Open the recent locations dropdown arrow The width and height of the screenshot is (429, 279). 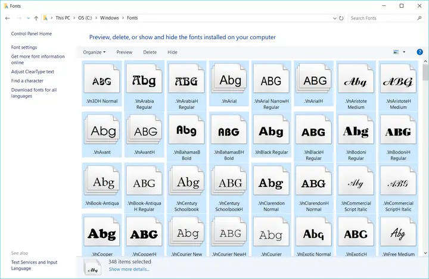(x=28, y=18)
